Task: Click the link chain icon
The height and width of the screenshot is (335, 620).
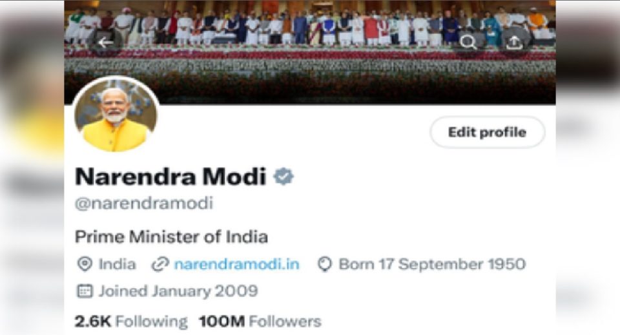Action: pyautogui.click(x=160, y=264)
